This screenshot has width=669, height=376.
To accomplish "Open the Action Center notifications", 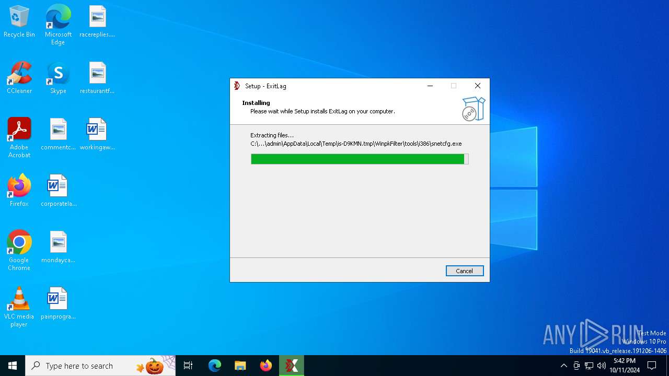I will 652,366.
